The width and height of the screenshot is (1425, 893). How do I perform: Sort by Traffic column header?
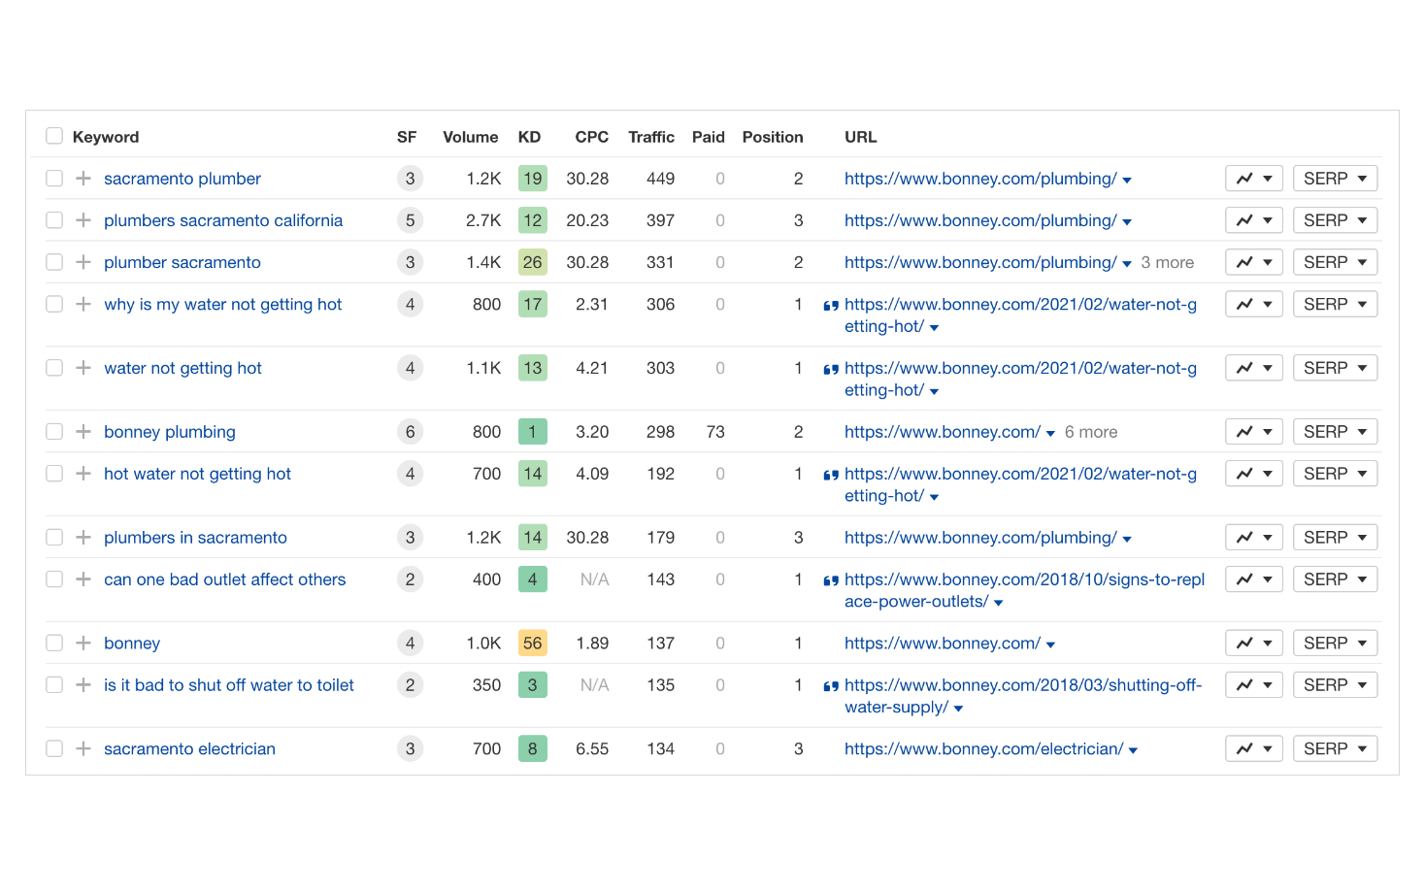tap(651, 137)
